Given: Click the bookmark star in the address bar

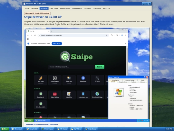Looking at the screenshot, I should point(107,35).
